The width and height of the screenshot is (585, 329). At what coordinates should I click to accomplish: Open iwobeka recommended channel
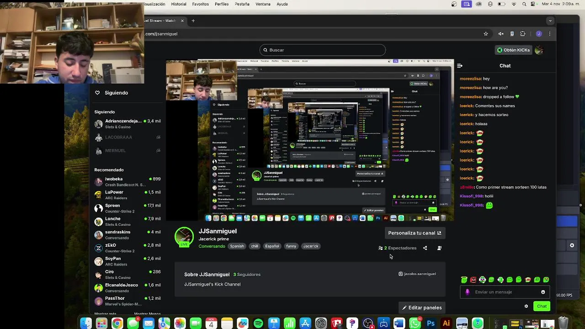(128, 182)
